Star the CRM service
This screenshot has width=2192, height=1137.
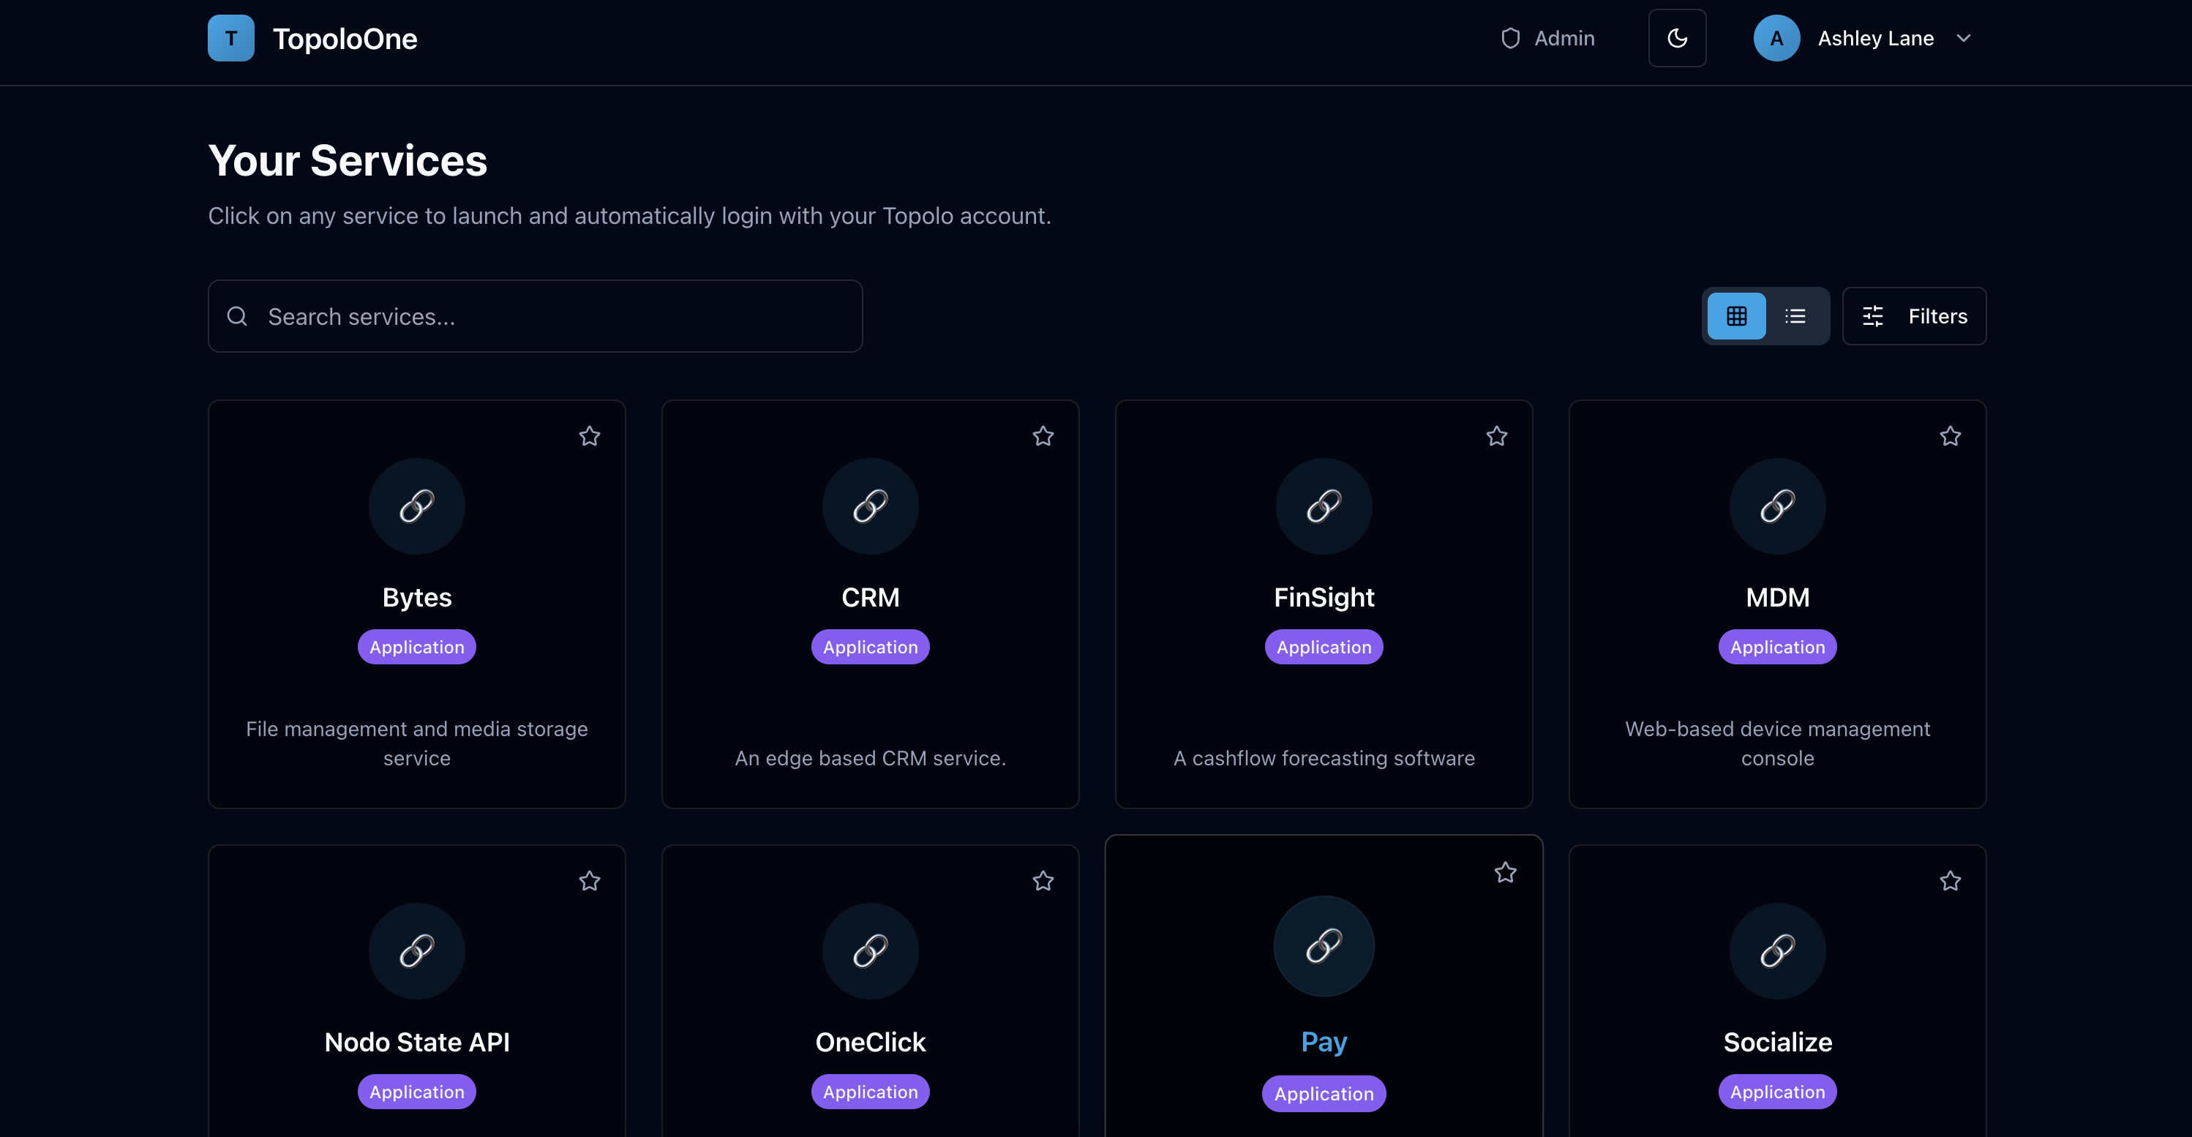click(1043, 437)
